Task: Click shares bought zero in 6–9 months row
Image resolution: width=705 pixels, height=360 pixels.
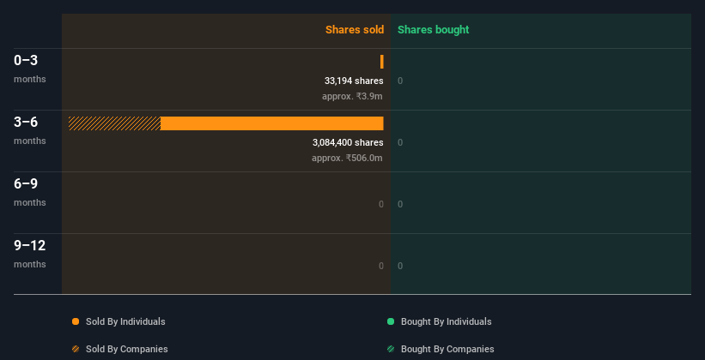Action: click(400, 204)
